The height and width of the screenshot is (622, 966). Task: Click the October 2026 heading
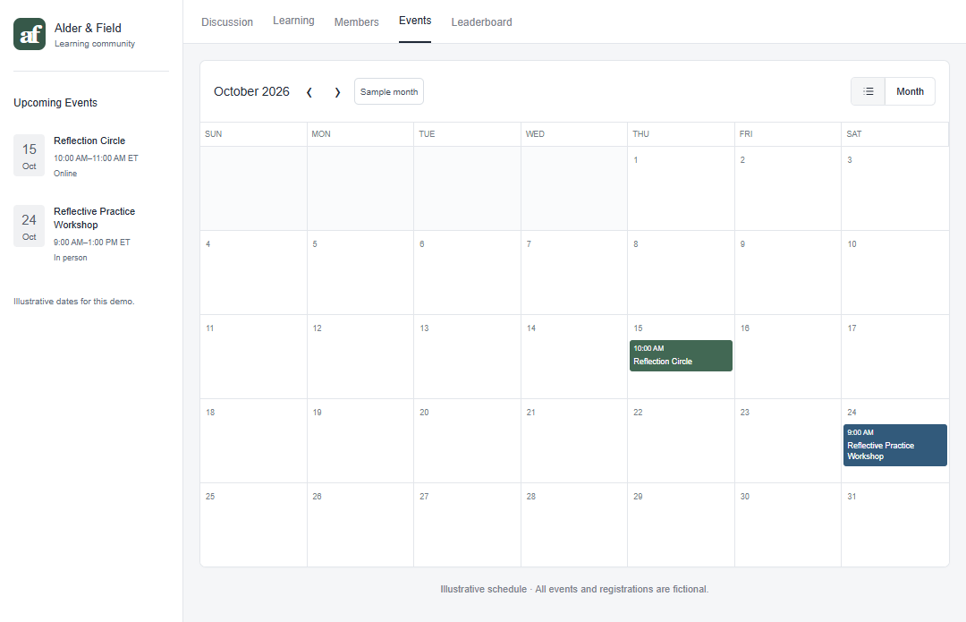click(x=251, y=92)
